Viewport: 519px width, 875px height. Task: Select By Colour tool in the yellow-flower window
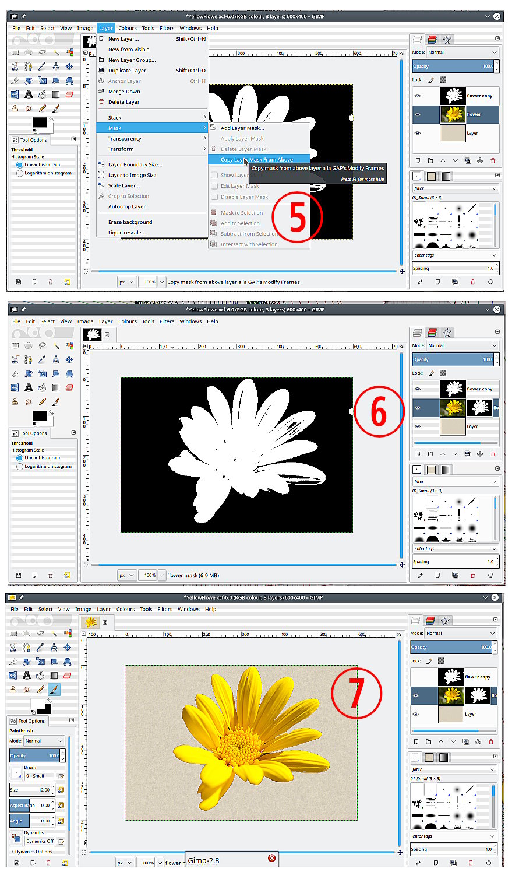[68, 633]
